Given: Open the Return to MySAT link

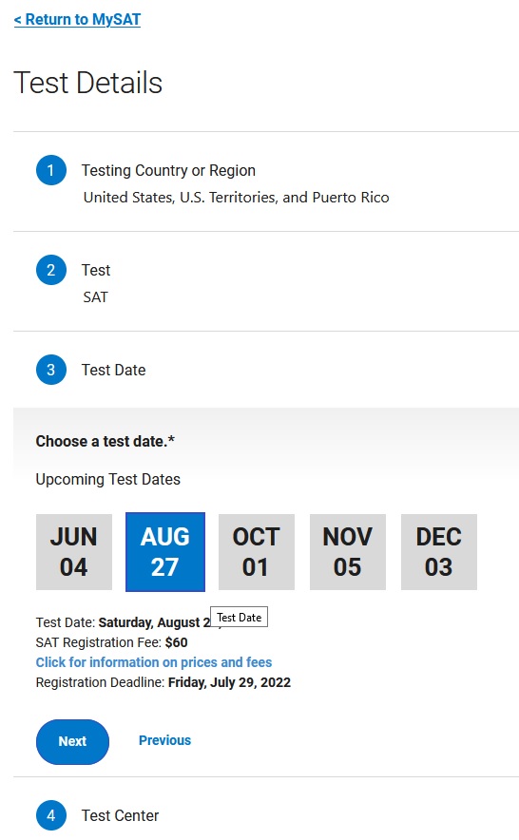Looking at the screenshot, I should point(77,20).
